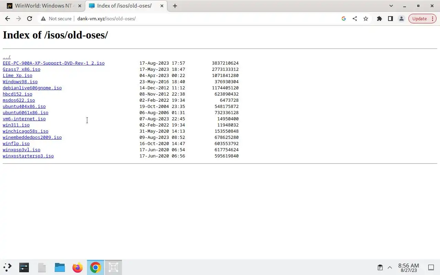The width and height of the screenshot is (440, 275).
Task: Download winxpsp3vl.iso
Action: (x=21, y=150)
